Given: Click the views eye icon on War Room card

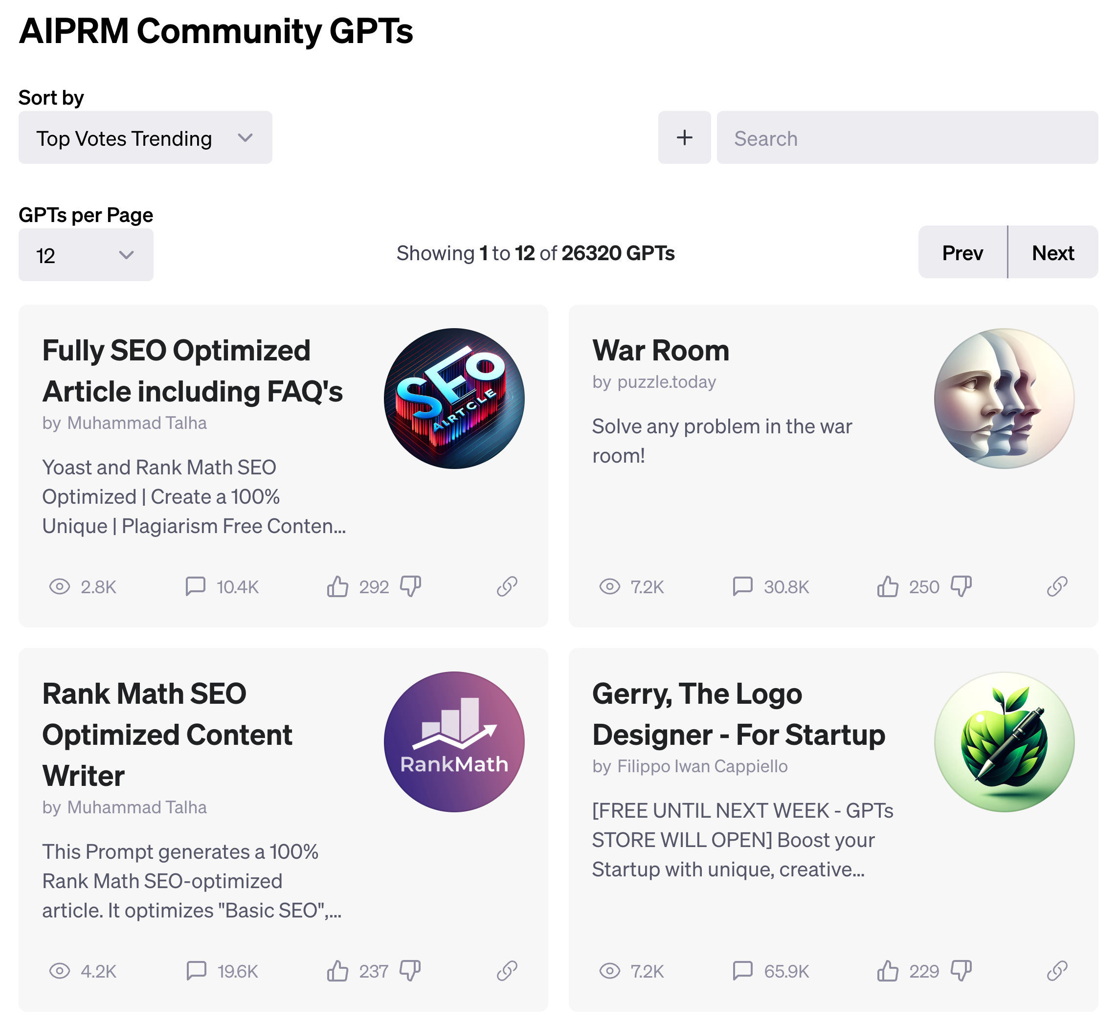Looking at the screenshot, I should (609, 586).
